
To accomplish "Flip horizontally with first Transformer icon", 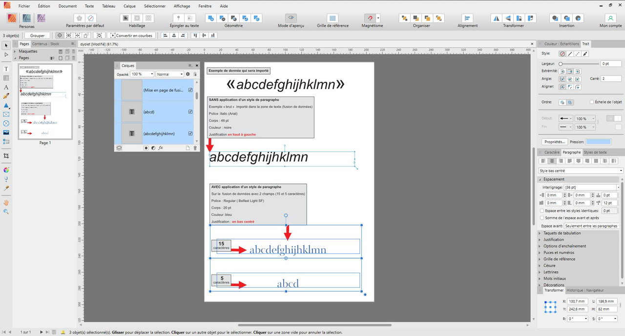I will pos(496,18).
